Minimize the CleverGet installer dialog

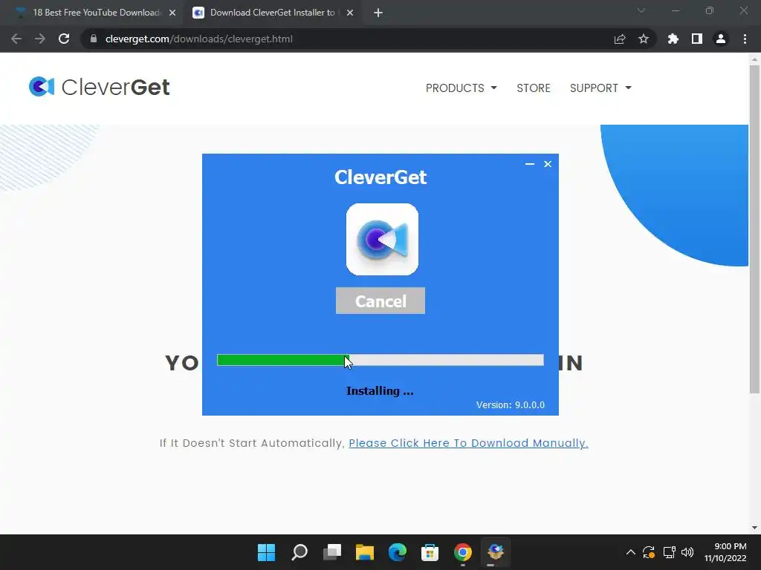click(x=529, y=164)
